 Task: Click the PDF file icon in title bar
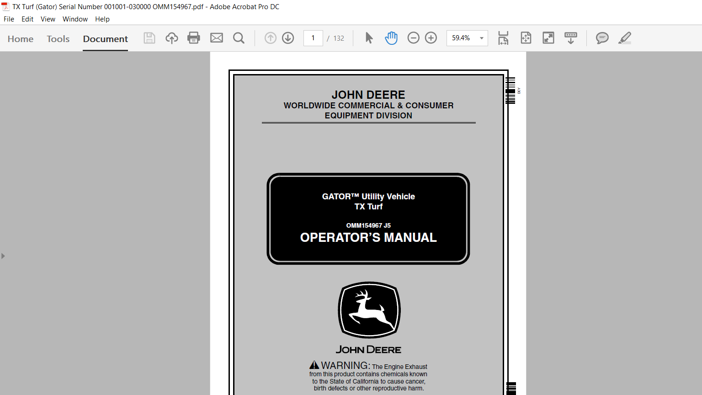click(x=5, y=6)
